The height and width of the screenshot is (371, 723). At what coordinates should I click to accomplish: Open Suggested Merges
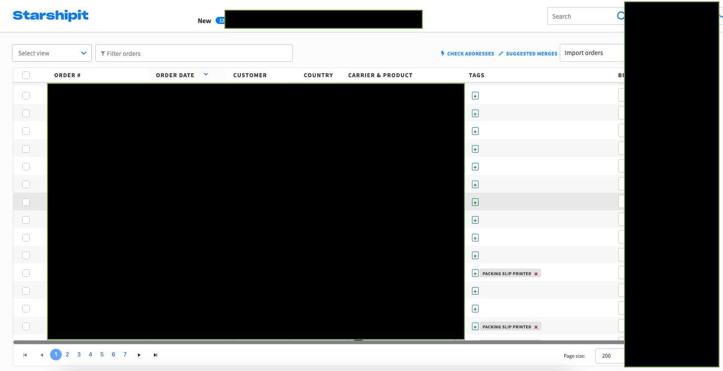[528, 54]
